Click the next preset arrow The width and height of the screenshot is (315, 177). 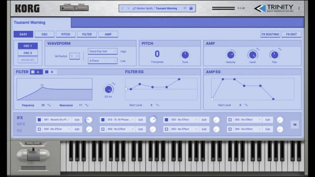128,8
